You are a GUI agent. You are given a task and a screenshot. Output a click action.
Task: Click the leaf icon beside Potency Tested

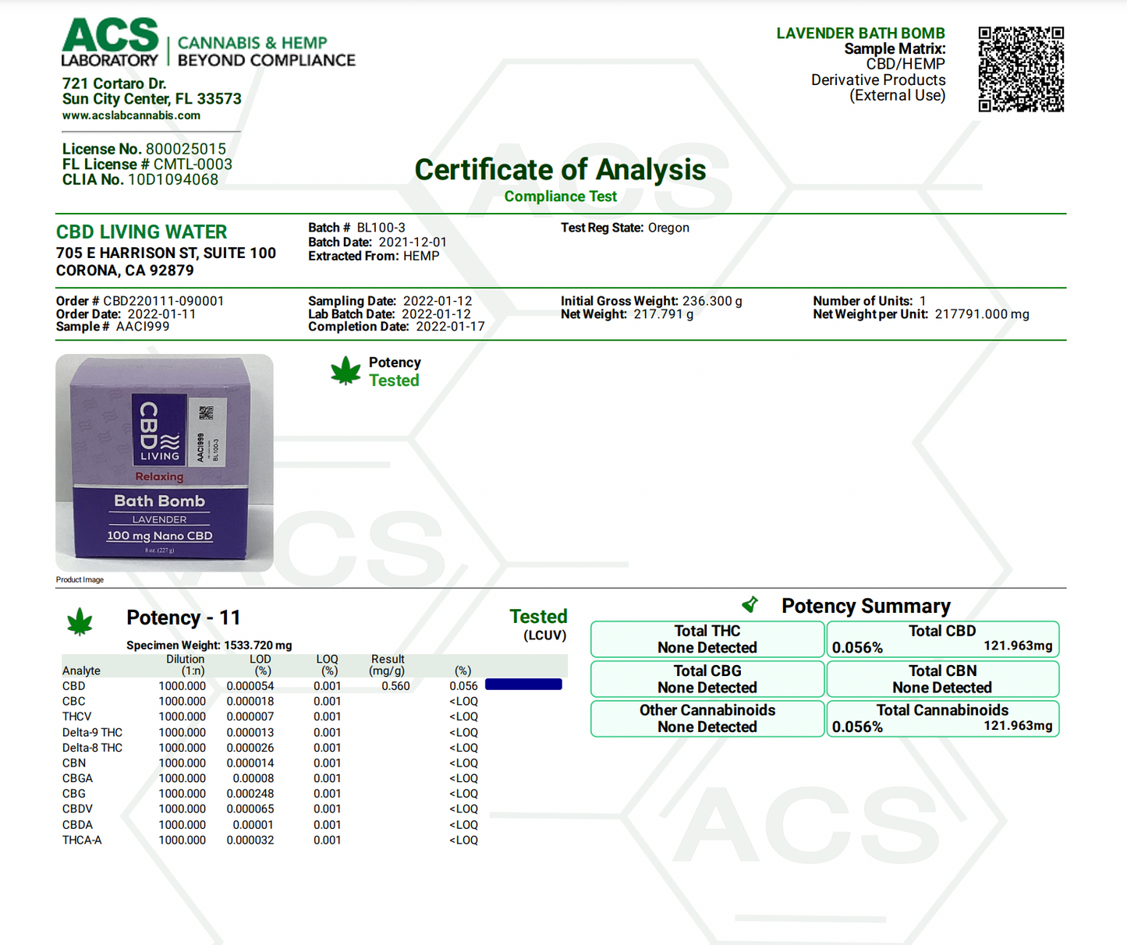(x=346, y=371)
